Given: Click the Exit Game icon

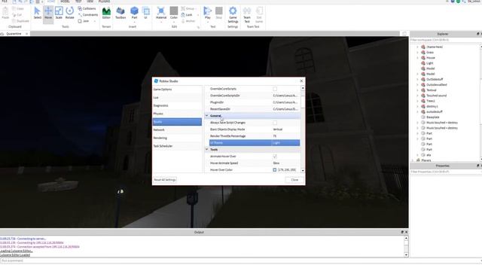Looking at the screenshot, I should [259, 14].
